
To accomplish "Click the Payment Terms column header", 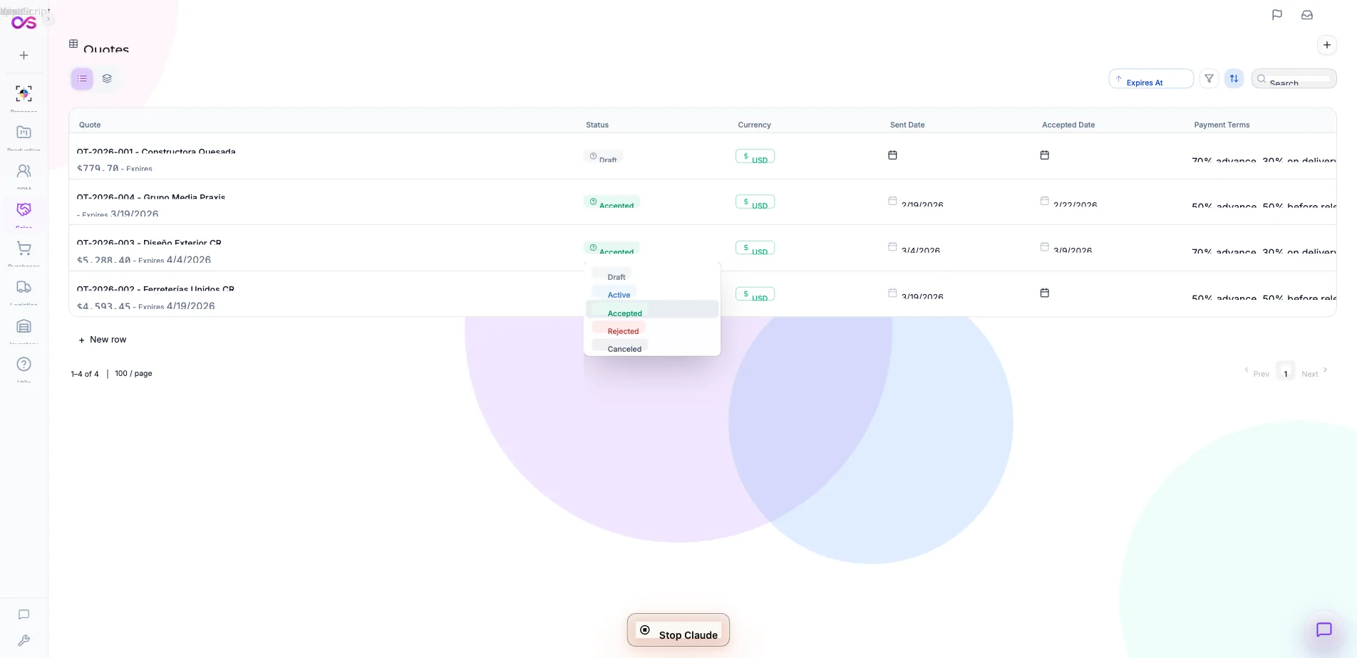I will [x=1222, y=125].
